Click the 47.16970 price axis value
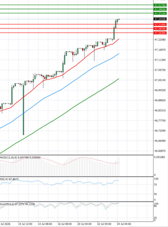 click(x=160, y=50)
